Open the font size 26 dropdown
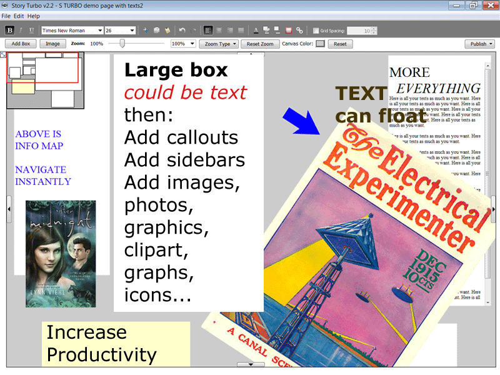This screenshot has height=375, width=500. (x=120, y=30)
